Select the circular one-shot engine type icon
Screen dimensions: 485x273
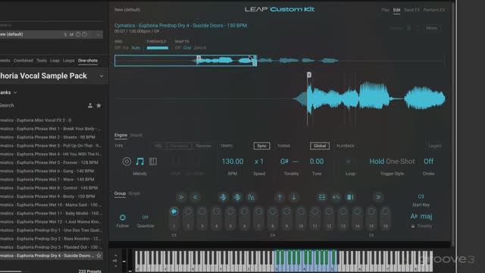point(127,162)
